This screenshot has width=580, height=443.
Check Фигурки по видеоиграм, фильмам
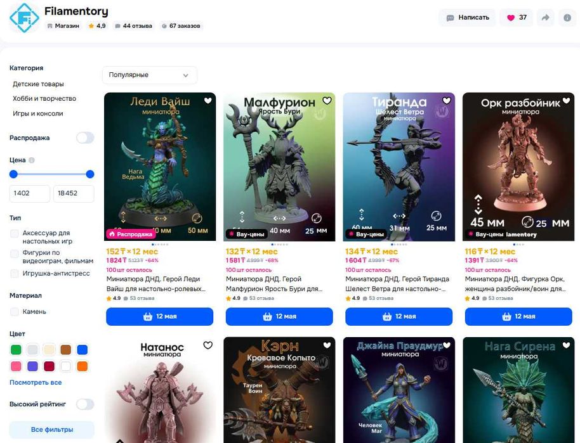(x=15, y=253)
